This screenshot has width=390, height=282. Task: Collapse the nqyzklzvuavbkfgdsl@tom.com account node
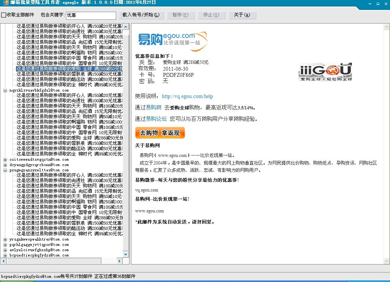tap(5, 90)
